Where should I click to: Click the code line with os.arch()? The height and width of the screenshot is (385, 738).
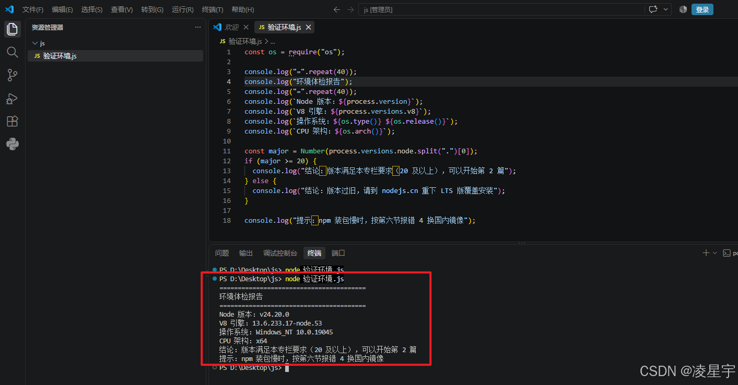click(320, 131)
